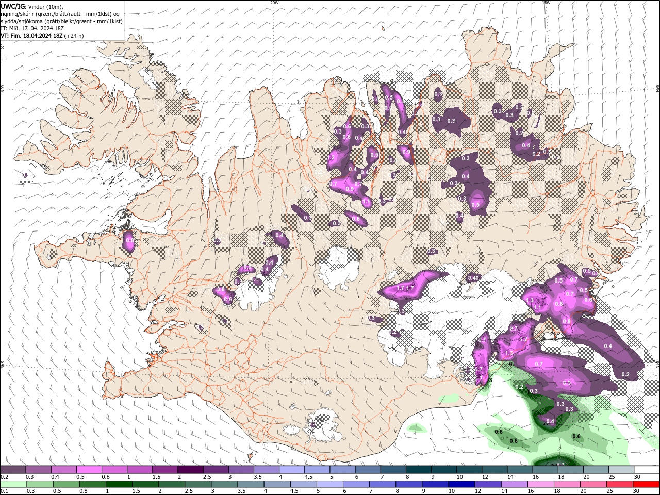Click the initial time 'IT: Mið. 17. 04. 2024 18Z'
This screenshot has height=495, width=660.
[31, 28]
